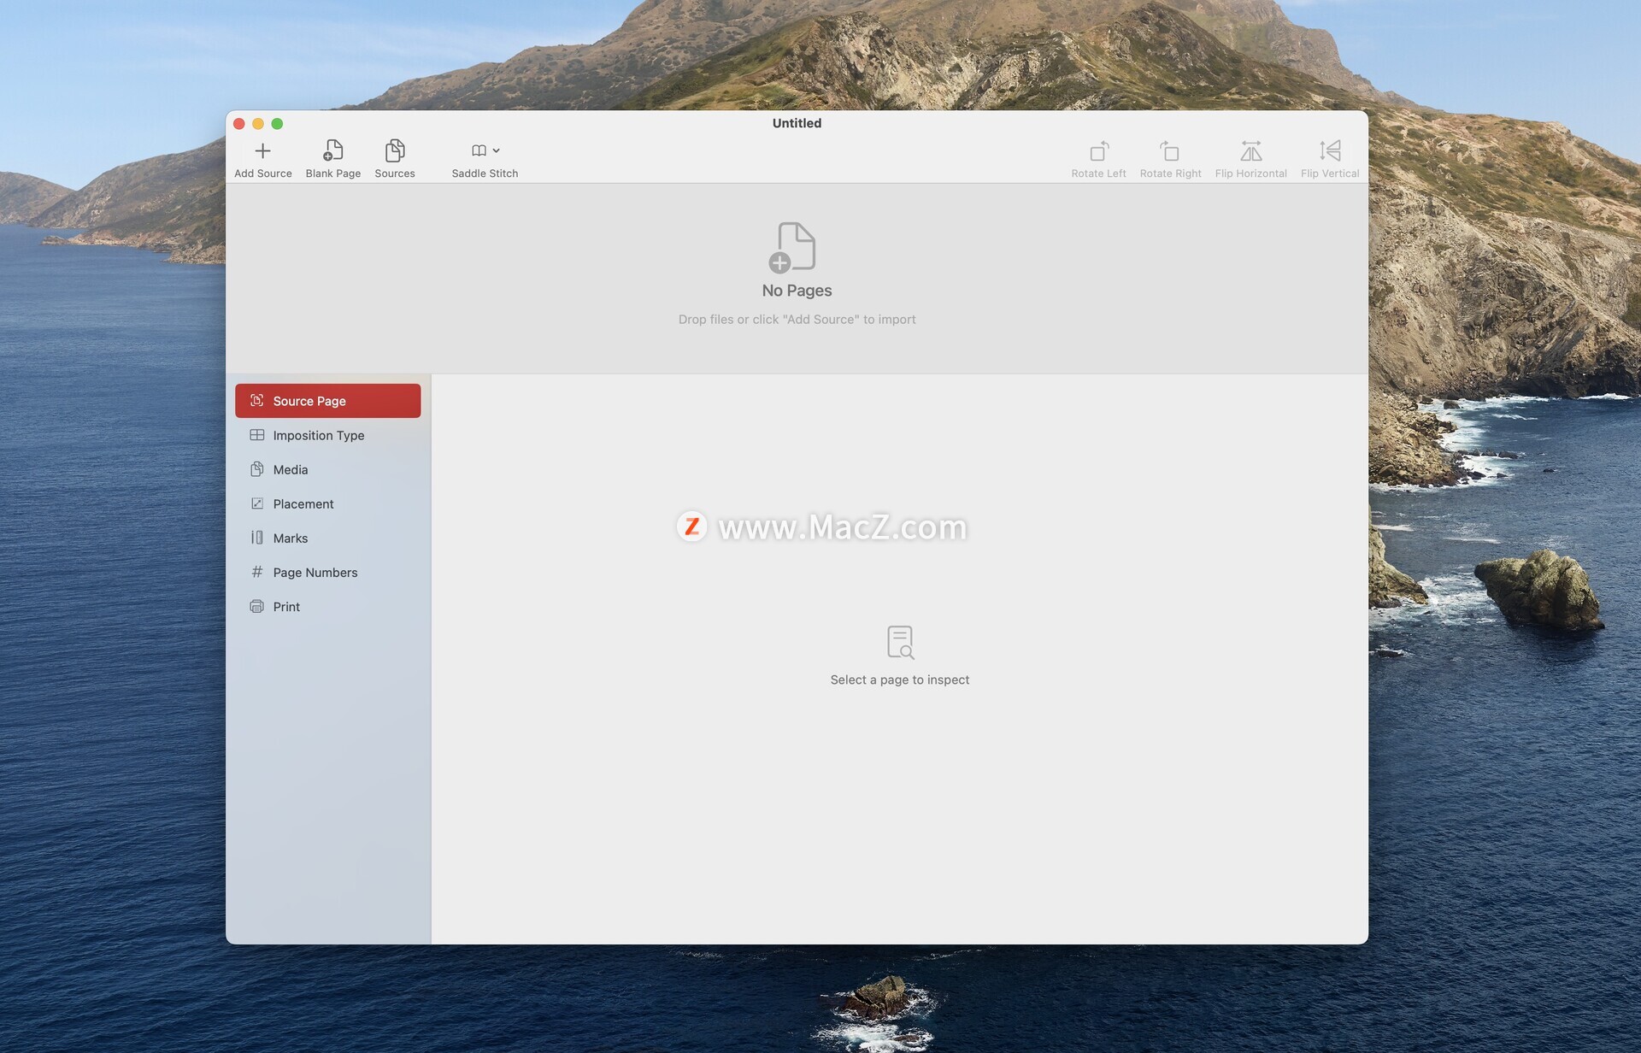
Task: Open the Media sidebar section
Action: point(290,469)
